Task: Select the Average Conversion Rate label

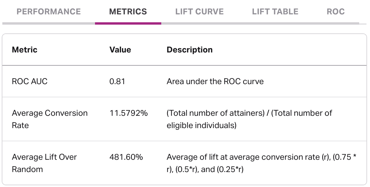Action: click(49, 118)
